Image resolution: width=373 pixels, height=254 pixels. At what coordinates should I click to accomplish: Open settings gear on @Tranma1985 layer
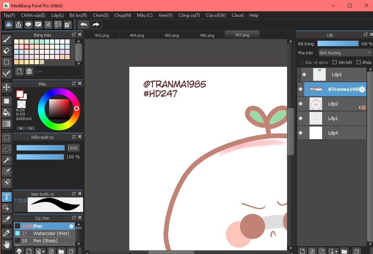point(362,89)
